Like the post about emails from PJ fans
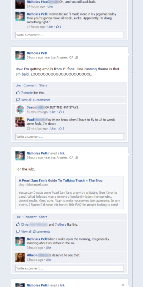The width and height of the screenshot is (143, 287). (18, 85)
